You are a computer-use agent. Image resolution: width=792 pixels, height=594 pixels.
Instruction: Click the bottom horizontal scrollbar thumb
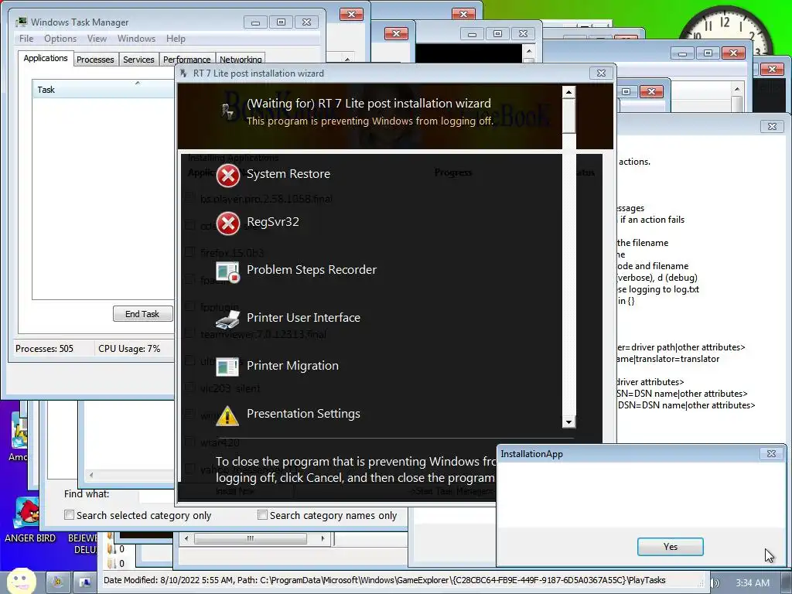pyautogui.click(x=251, y=538)
